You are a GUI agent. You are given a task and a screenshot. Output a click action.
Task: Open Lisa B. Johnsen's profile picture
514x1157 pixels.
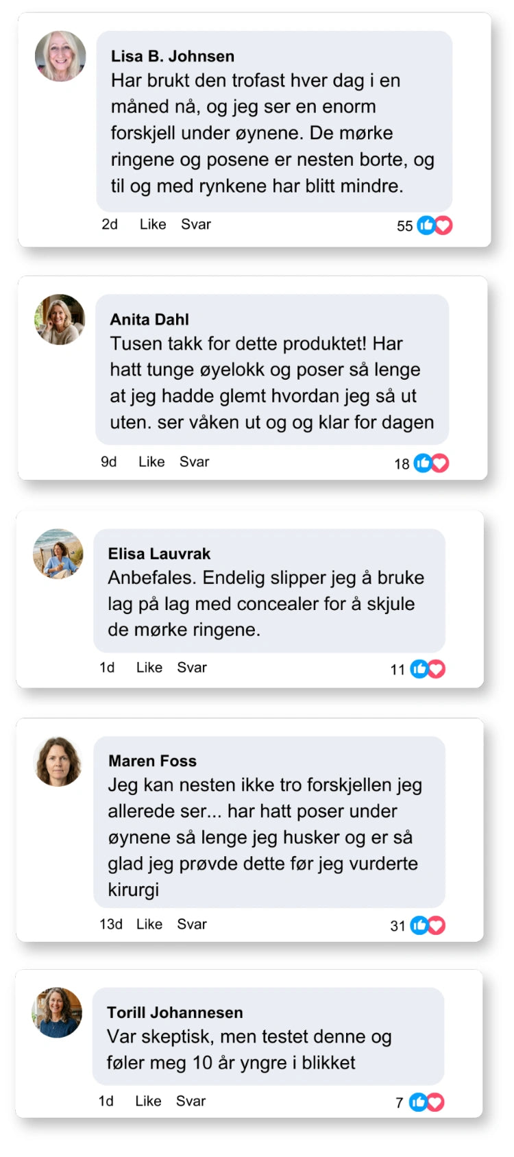pyautogui.click(x=60, y=56)
